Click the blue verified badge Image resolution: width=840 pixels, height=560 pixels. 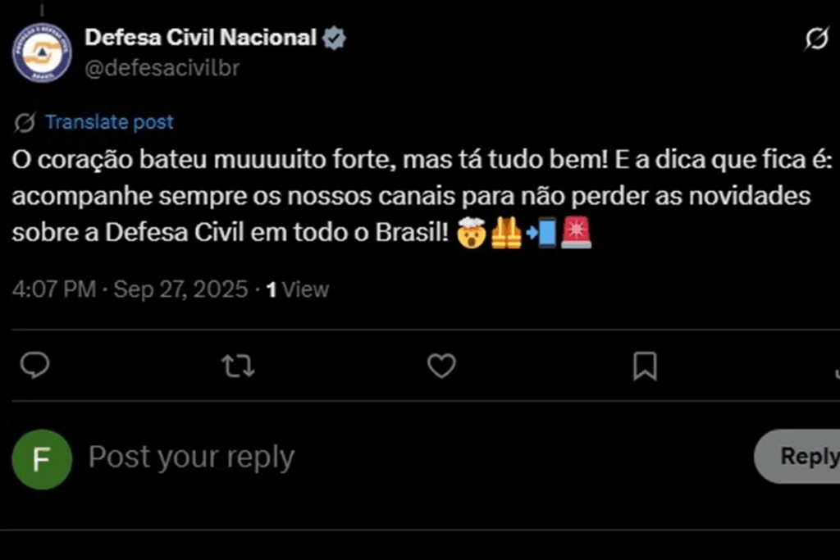[334, 38]
